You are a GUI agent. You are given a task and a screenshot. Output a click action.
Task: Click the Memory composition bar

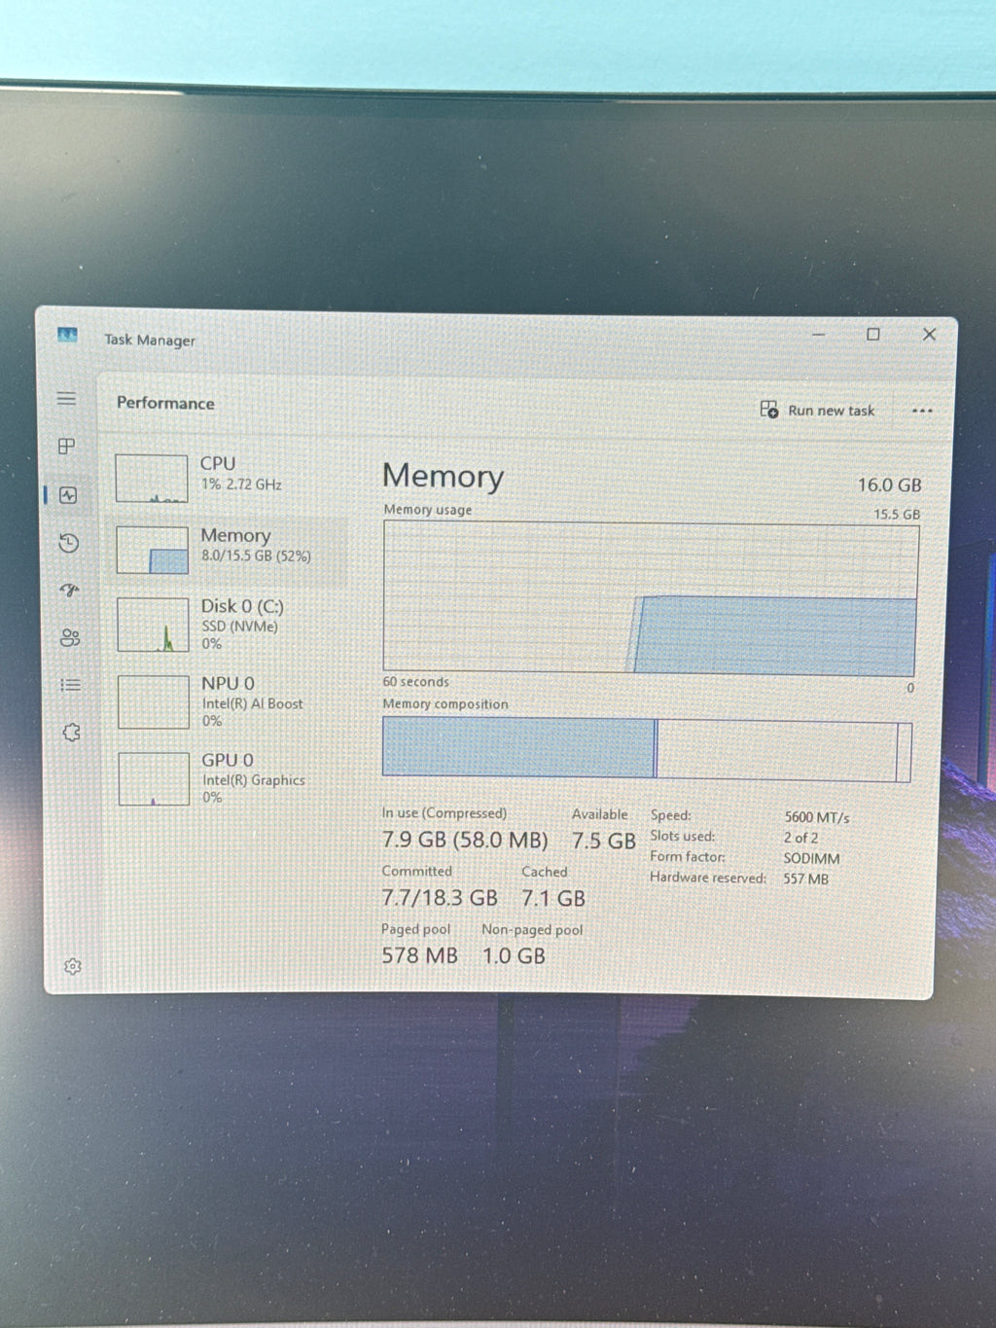click(647, 749)
